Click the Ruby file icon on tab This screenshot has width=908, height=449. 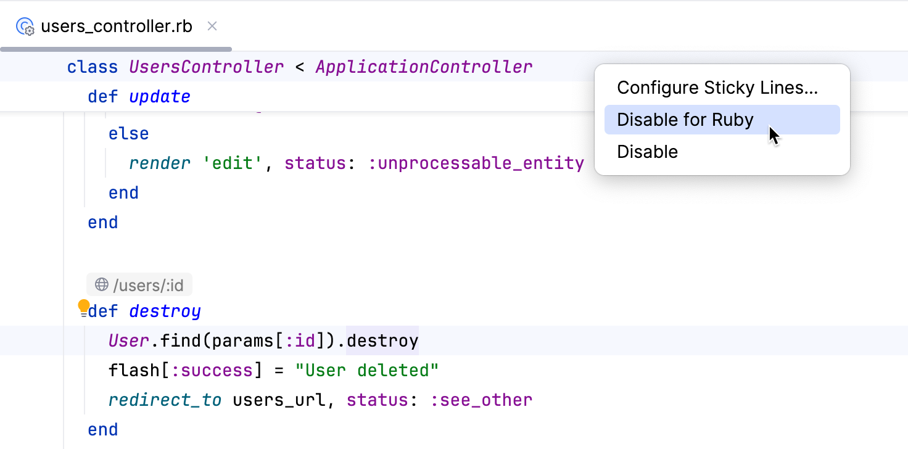point(25,27)
